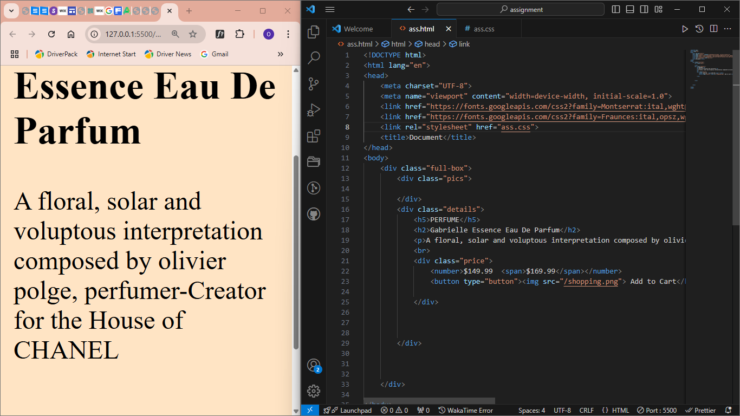Click the Prettier status bar item

pyautogui.click(x=700, y=410)
